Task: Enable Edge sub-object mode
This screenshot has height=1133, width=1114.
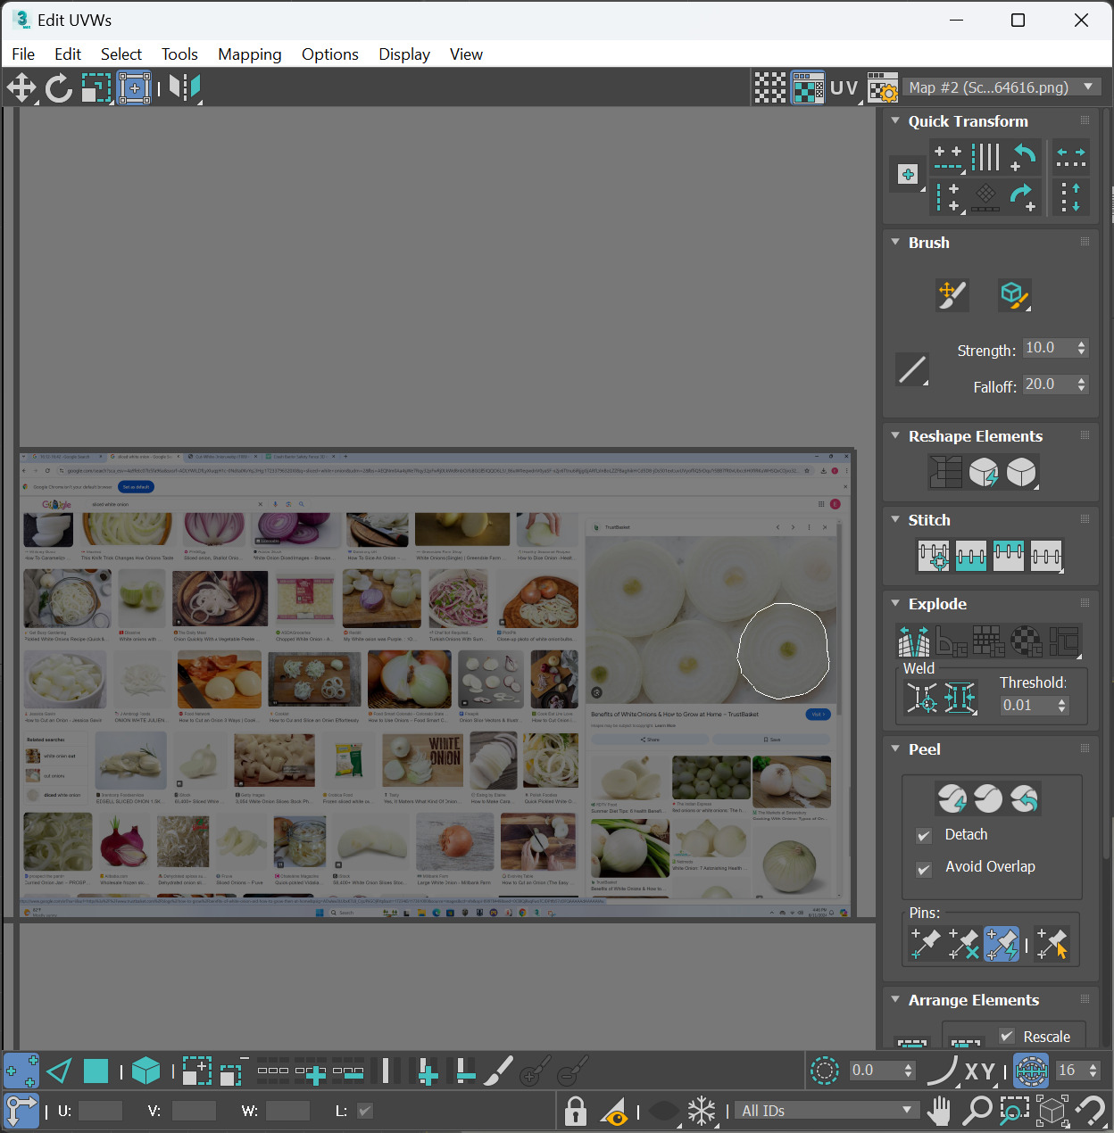Action: 59,1070
